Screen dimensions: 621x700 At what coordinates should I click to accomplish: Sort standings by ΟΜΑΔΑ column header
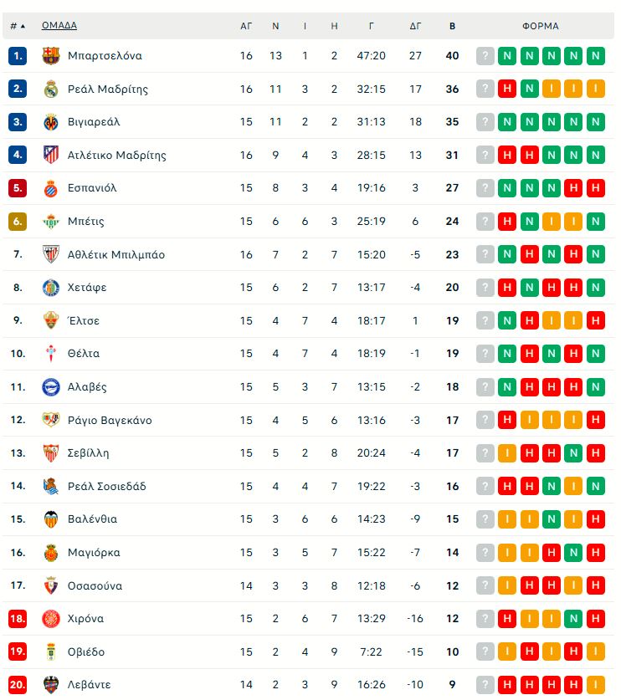click(x=60, y=26)
